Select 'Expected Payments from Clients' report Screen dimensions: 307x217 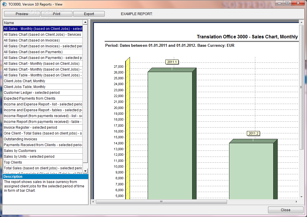[x=43, y=98]
